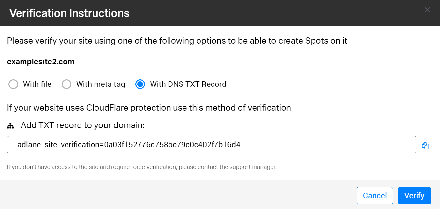This screenshot has width=440, height=209.
Task: Click the force verification support note
Action: pos(142,167)
